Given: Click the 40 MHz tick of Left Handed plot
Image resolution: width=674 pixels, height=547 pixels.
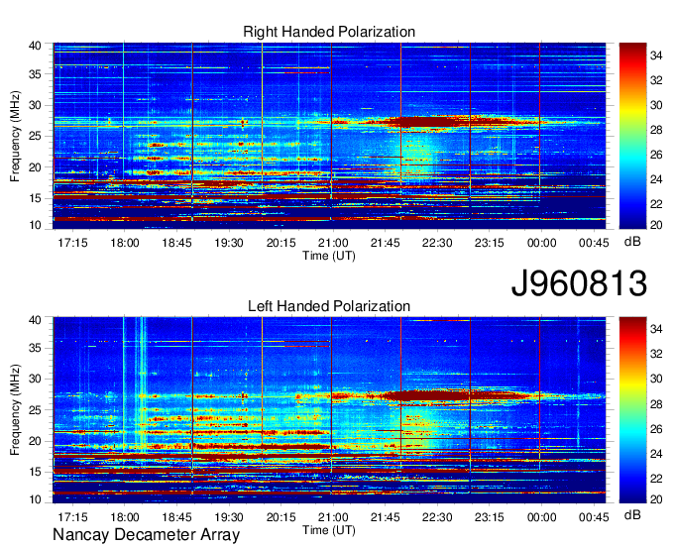Looking at the screenshot, I should click(x=36, y=320).
